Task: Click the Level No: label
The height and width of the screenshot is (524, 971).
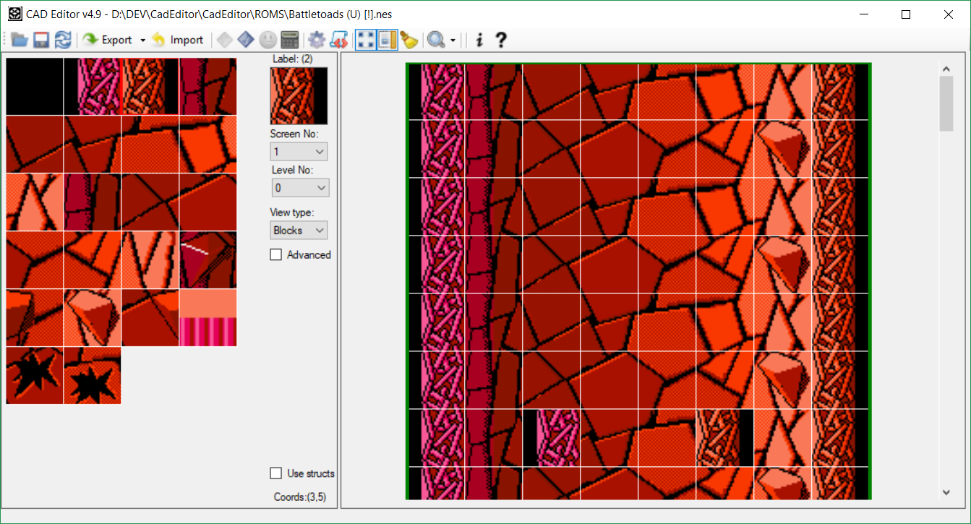Action: tap(292, 170)
